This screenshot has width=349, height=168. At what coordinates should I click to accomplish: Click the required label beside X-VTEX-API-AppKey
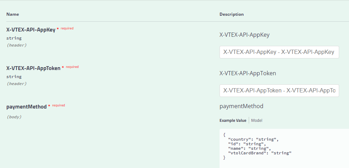(x=67, y=28)
